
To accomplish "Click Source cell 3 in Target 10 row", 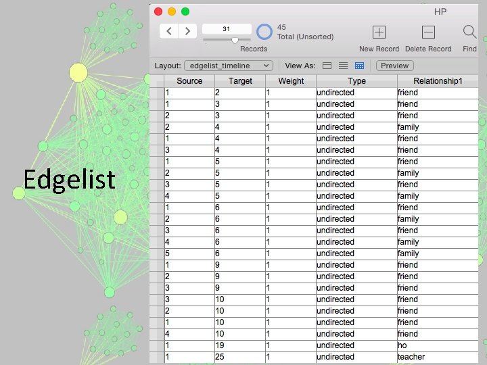I will point(189,299).
